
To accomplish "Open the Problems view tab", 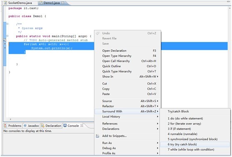I will click(13, 126).
